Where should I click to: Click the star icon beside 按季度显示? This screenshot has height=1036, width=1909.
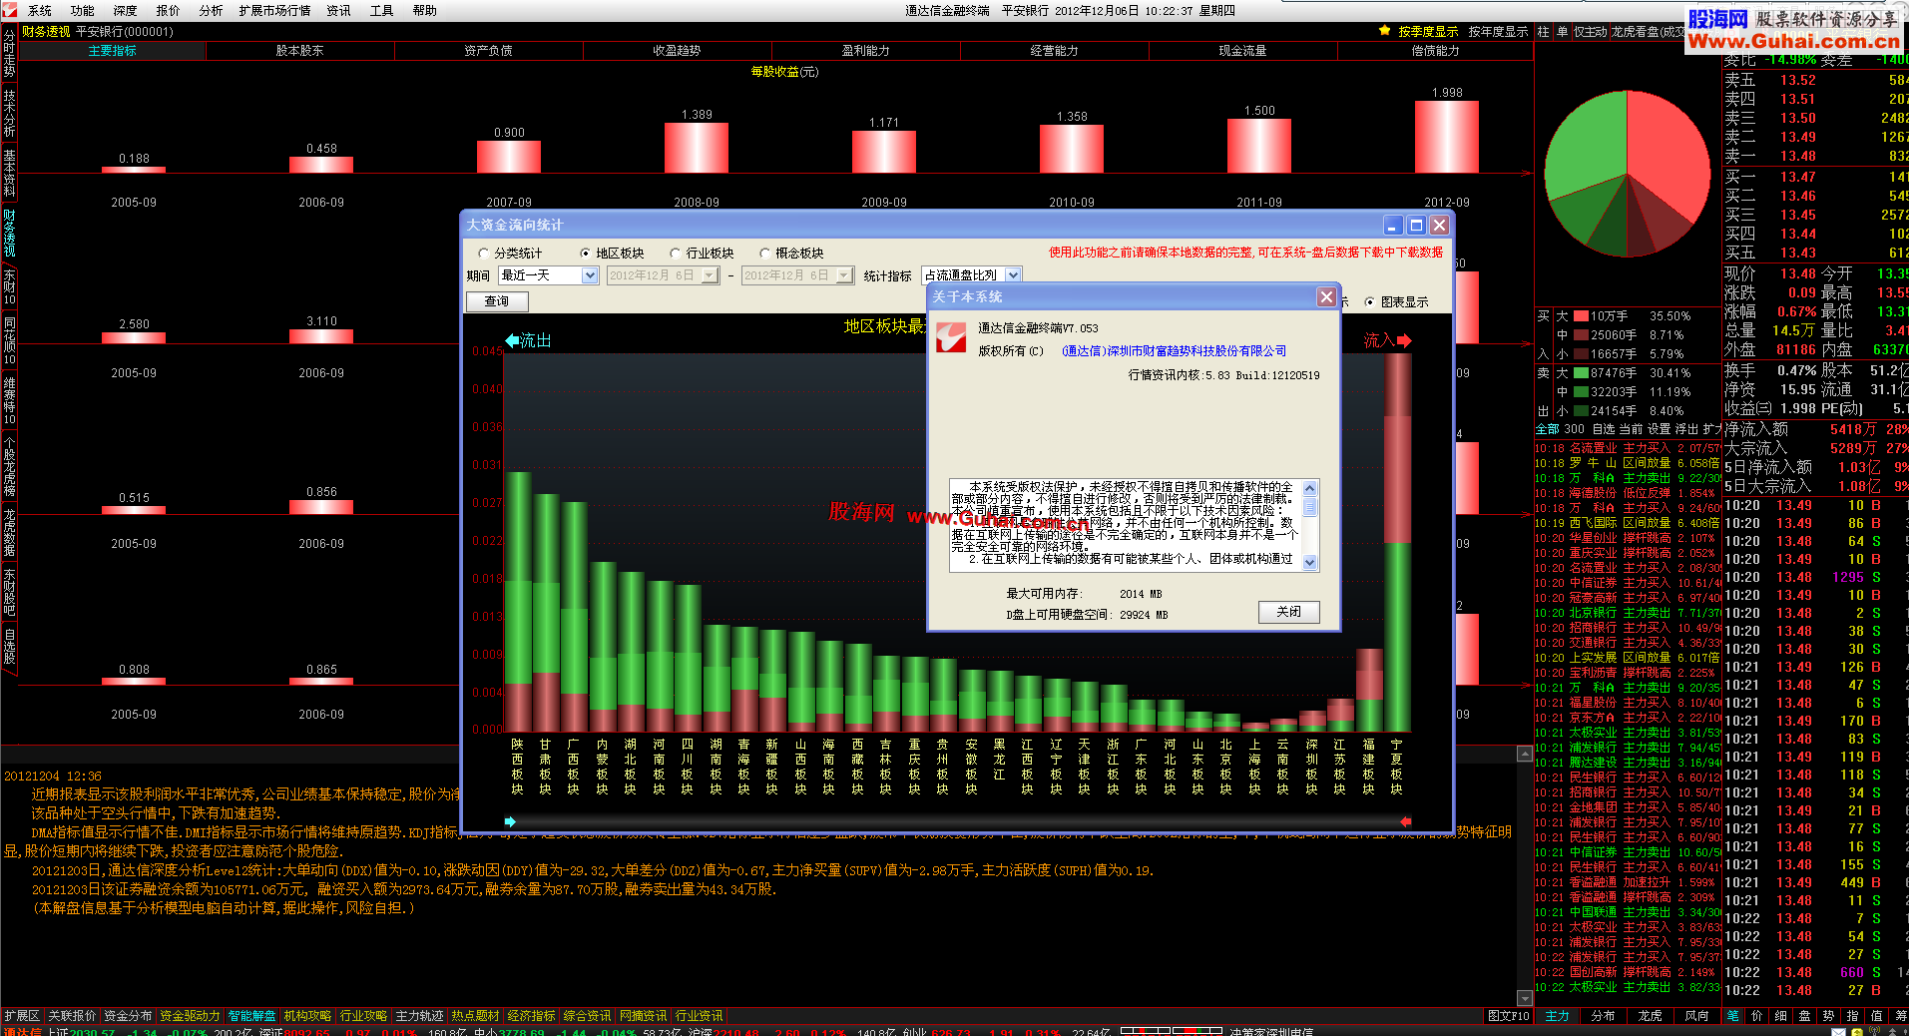(x=1384, y=31)
